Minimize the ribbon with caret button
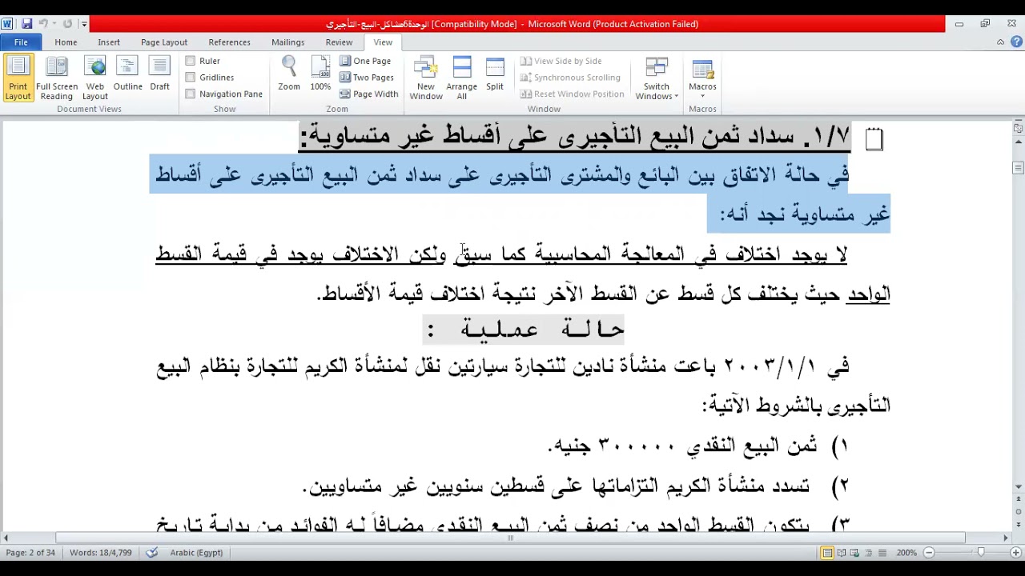The image size is (1025, 576). 1000,42
